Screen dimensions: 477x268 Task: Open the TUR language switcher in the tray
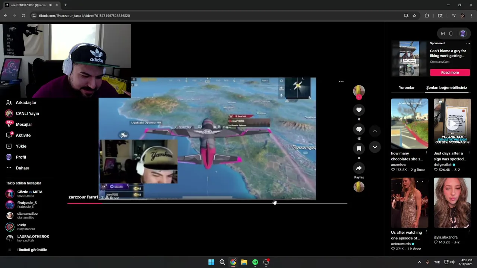437,262
